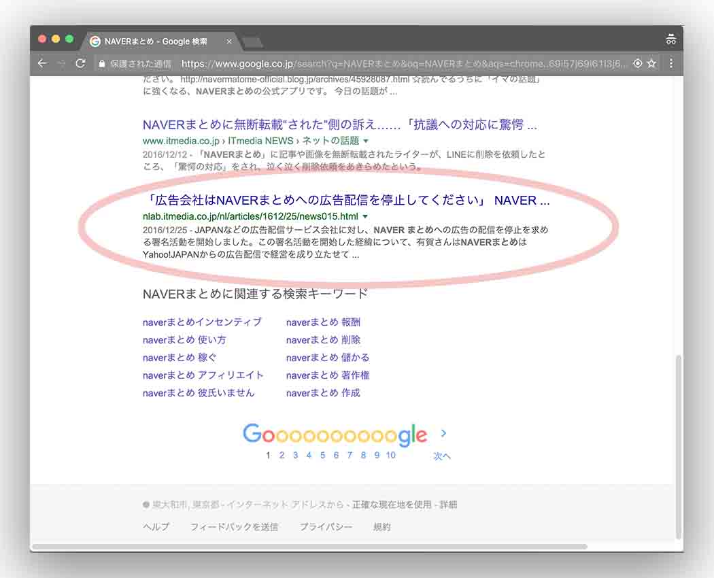Open the 広告会社はNAVERまとめへの広告配信 result title
The width and height of the screenshot is (714, 578).
click(346, 201)
